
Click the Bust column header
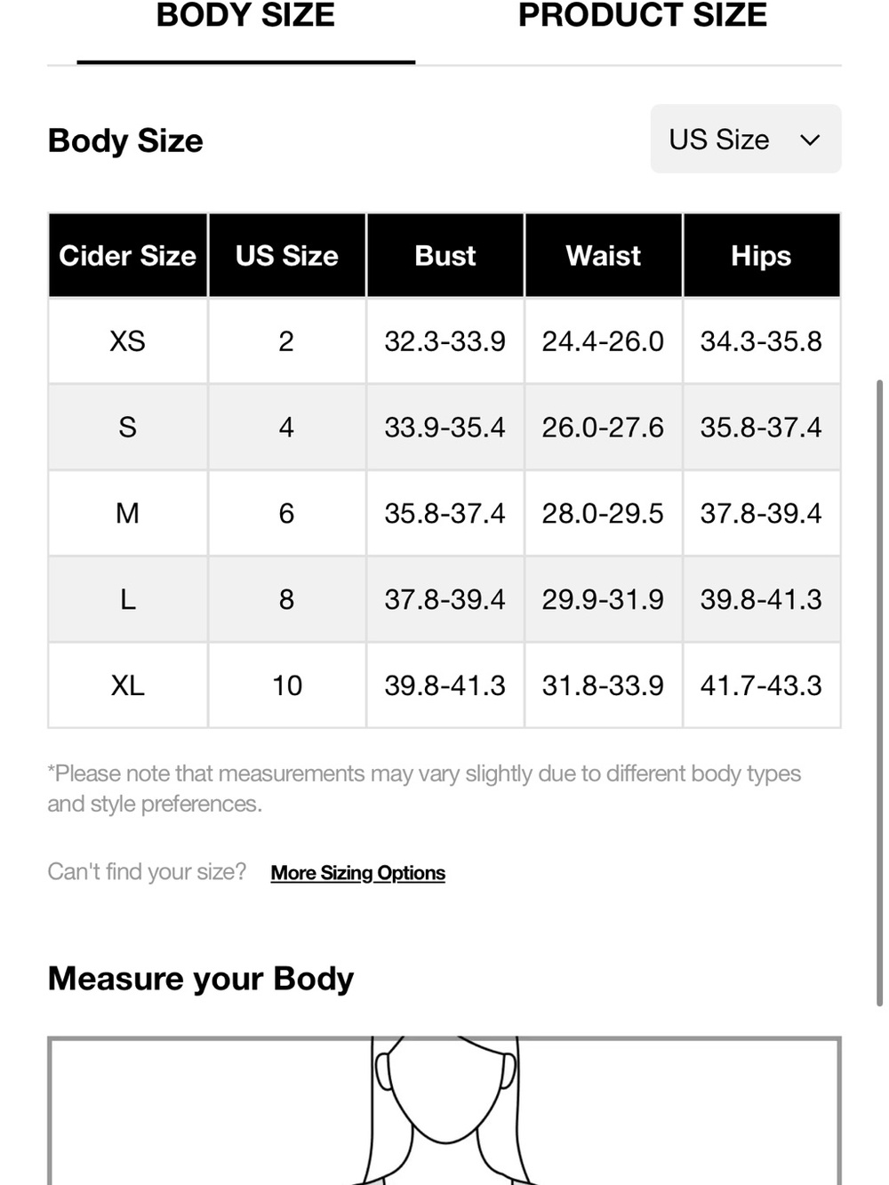(445, 255)
